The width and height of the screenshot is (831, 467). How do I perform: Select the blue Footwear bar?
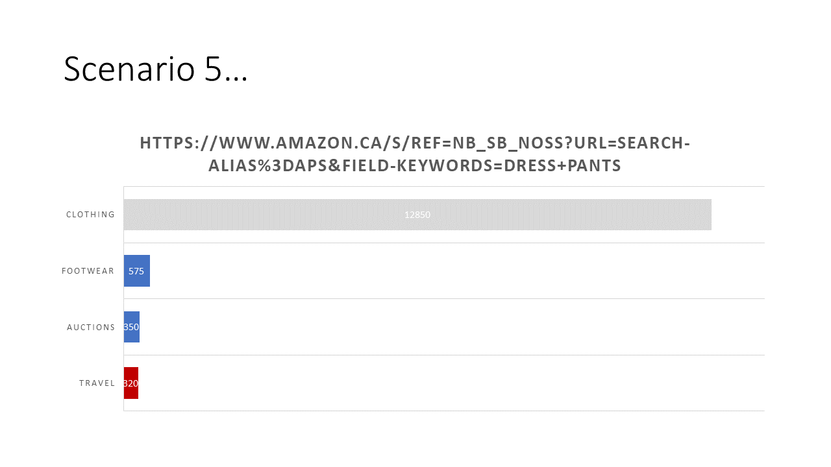137,271
